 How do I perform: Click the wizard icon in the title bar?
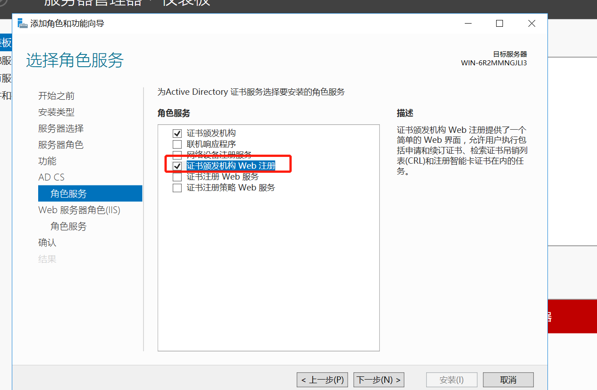pyautogui.click(x=22, y=23)
